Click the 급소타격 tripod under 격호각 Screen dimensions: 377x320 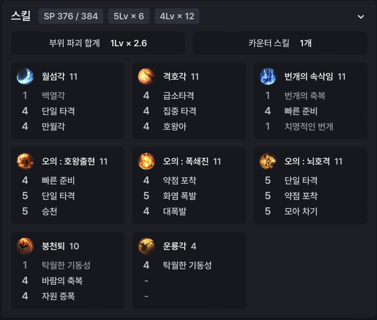pyautogui.click(x=179, y=96)
